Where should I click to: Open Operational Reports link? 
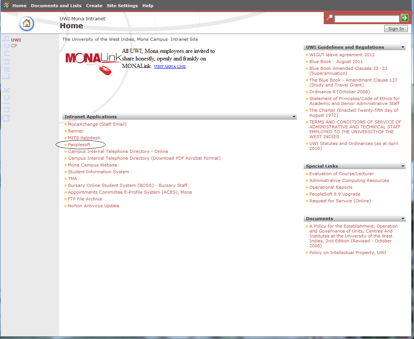[331, 187]
